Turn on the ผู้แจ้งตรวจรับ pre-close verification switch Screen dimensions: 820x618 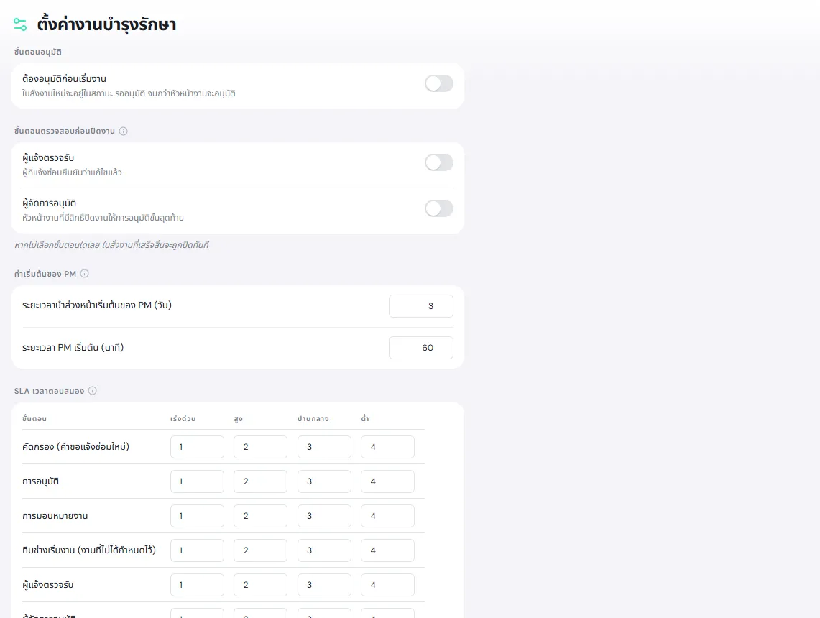(x=439, y=162)
